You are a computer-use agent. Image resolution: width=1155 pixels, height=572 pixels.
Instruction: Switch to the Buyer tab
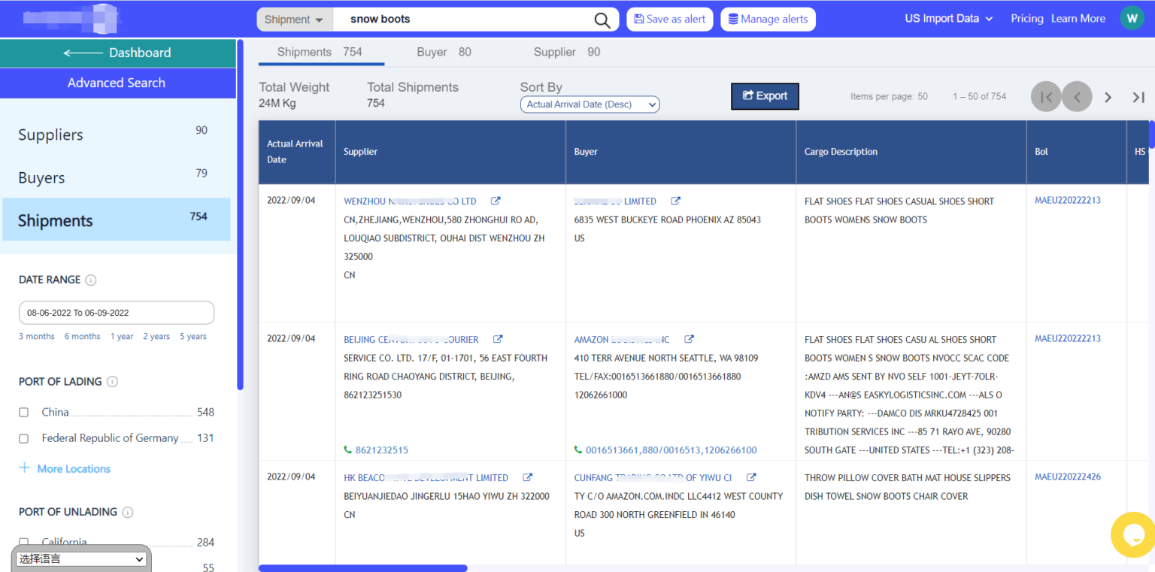(x=444, y=52)
